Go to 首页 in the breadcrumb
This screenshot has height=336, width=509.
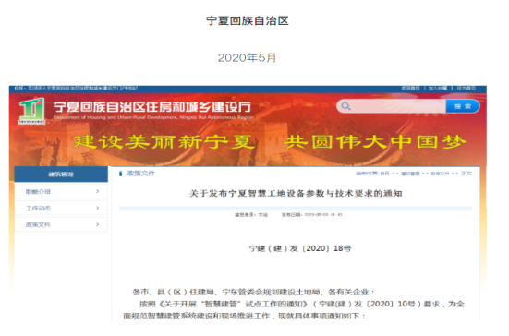(x=384, y=174)
